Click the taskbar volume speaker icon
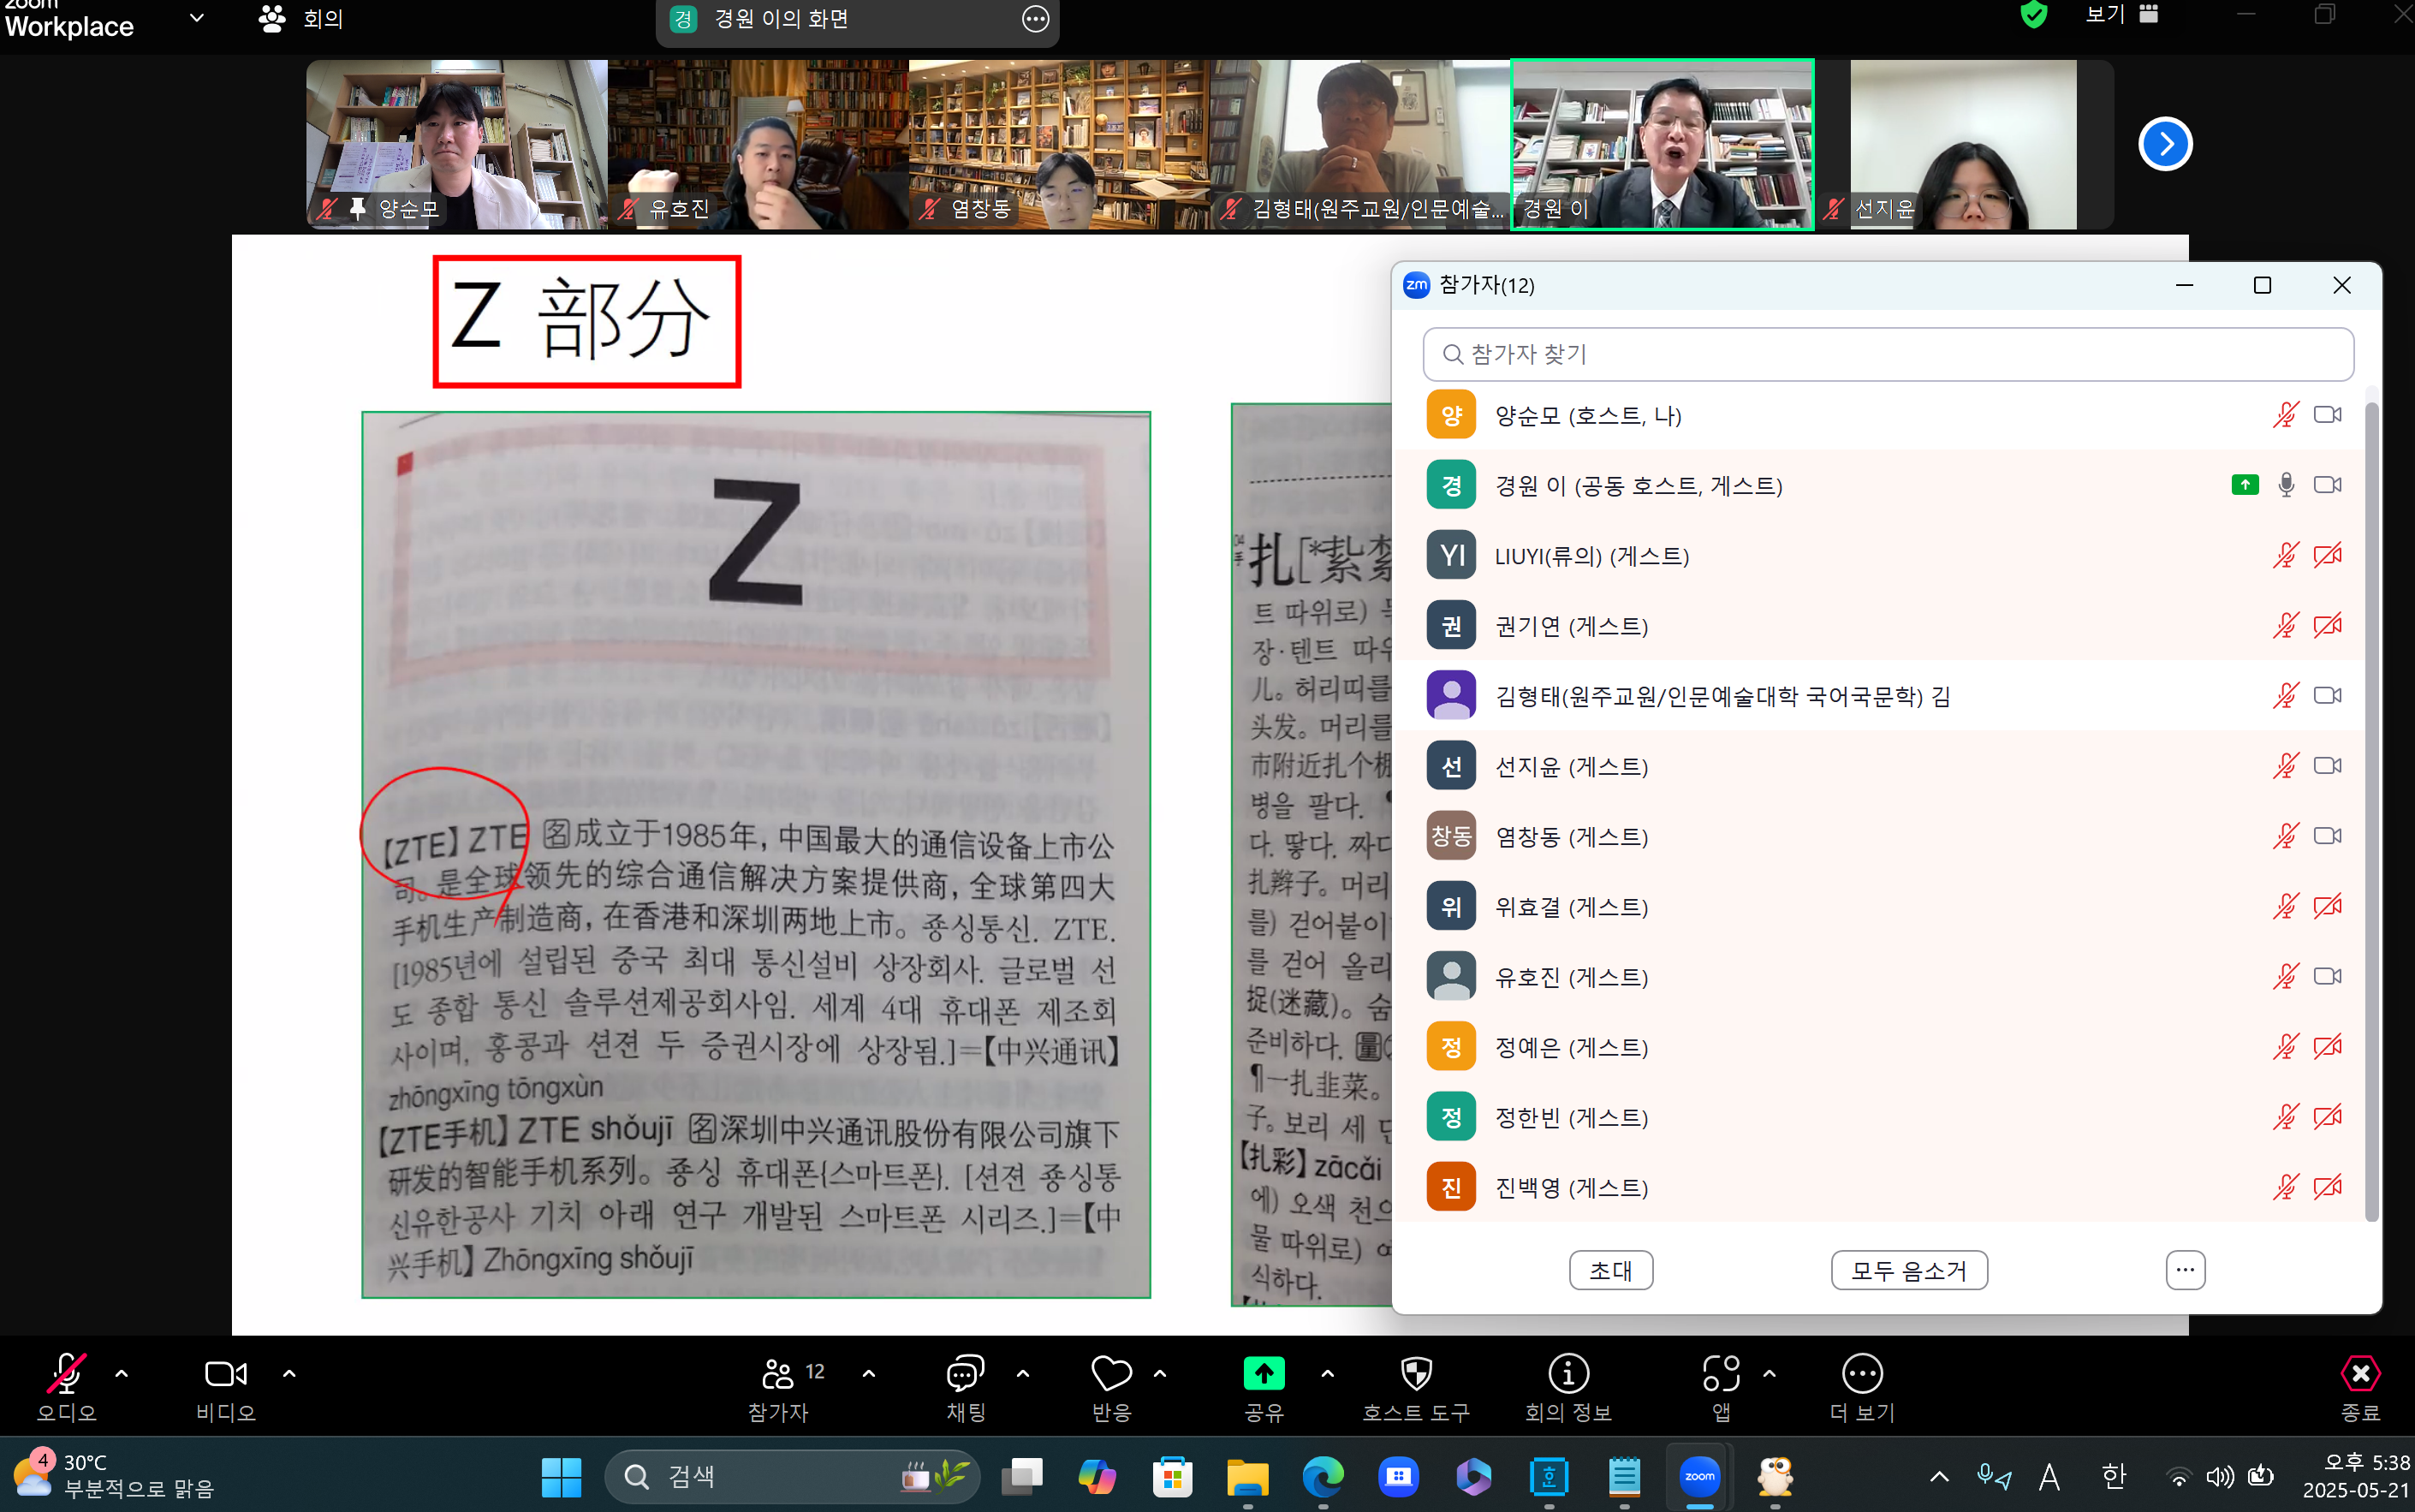The height and width of the screenshot is (1512, 2415). pyautogui.click(x=2220, y=1476)
